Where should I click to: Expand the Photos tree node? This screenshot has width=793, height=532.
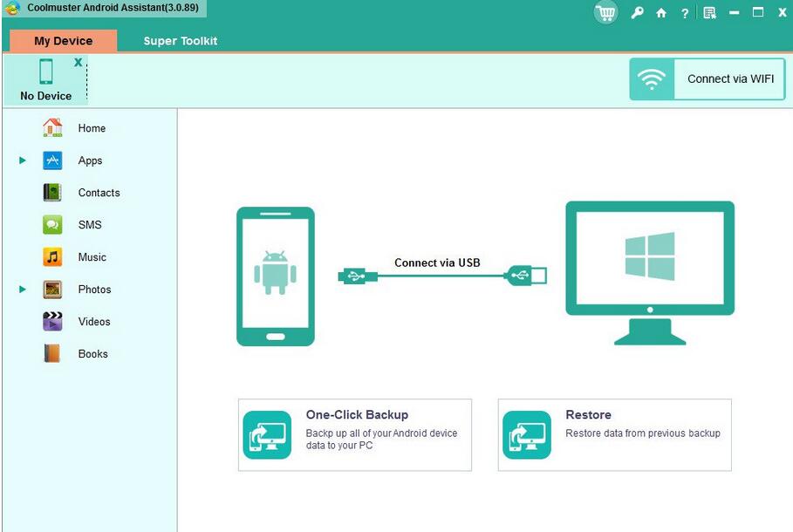23,290
